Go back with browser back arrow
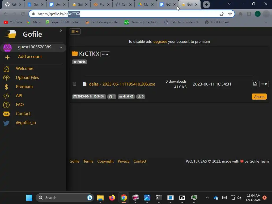 click(x=6, y=14)
